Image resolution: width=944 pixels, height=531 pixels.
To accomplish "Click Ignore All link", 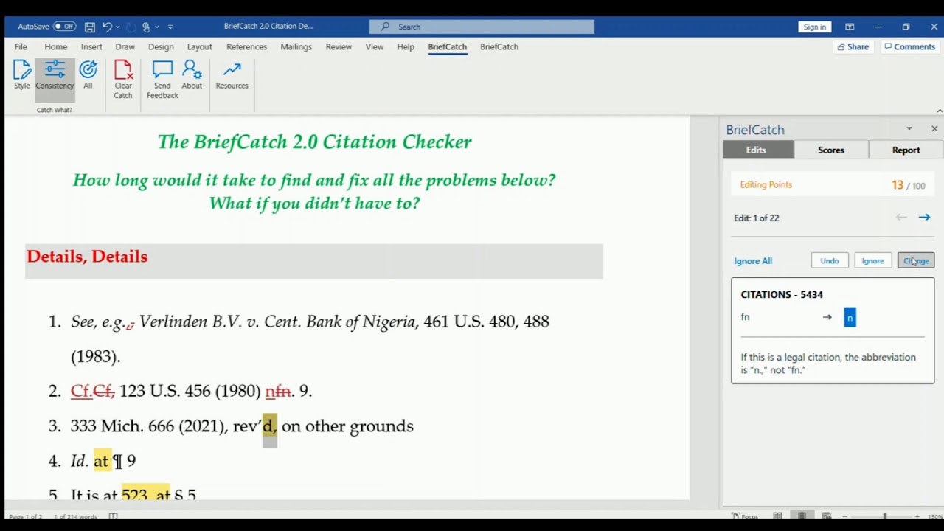I will [753, 260].
